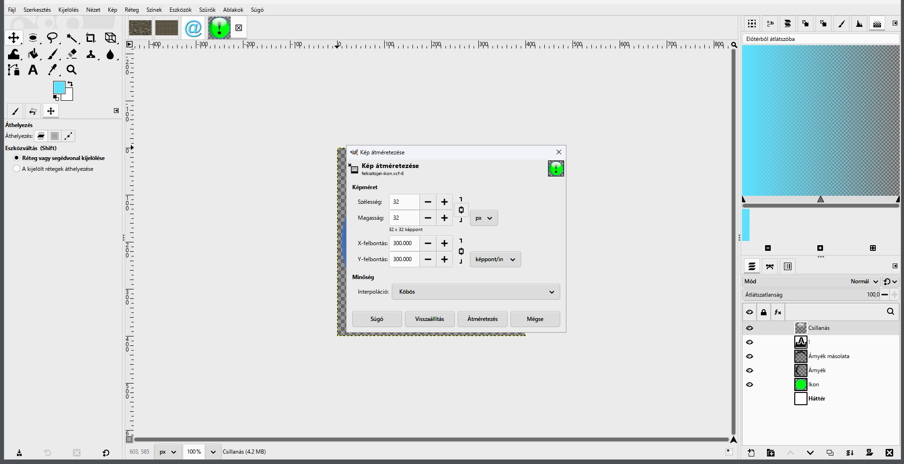Select the Move tool in the toolbox
The image size is (904, 464).
pyautogui.click(x=14, y=38)
